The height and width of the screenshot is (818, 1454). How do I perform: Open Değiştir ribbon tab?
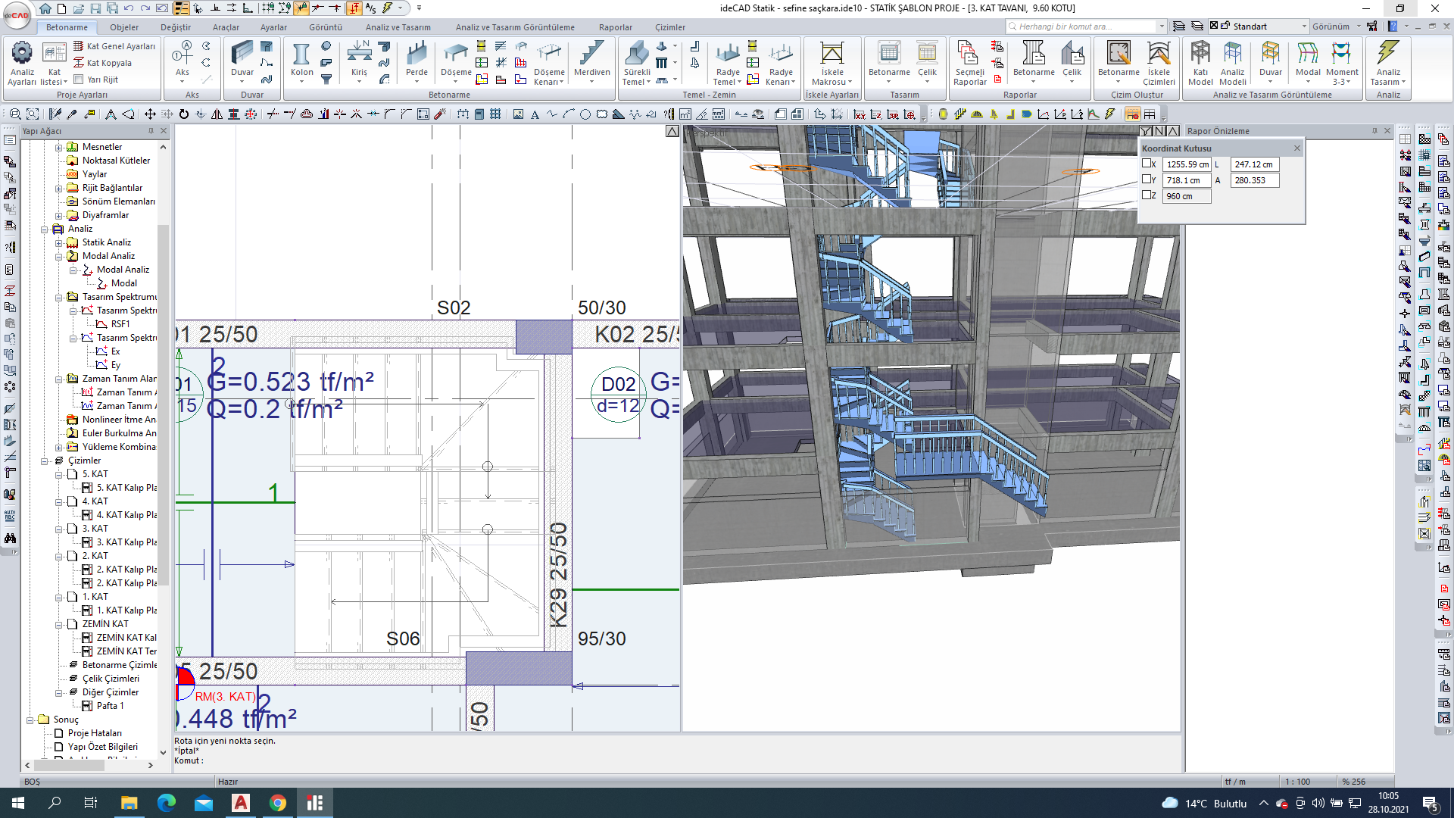pyautogui.click(x=176, y=27)
